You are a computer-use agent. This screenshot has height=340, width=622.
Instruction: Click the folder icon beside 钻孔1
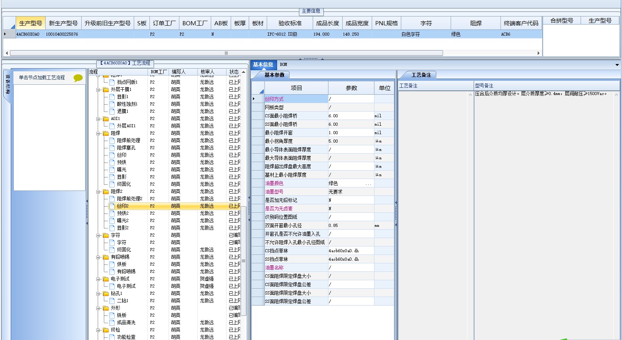click(x=106, y=293)
